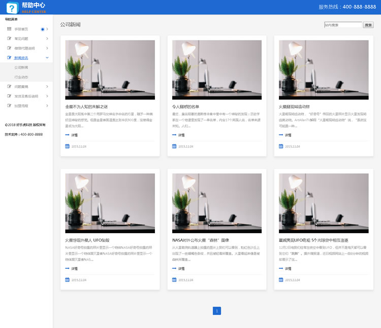Click the grid icon beside 手册首页

coord(9,29)
